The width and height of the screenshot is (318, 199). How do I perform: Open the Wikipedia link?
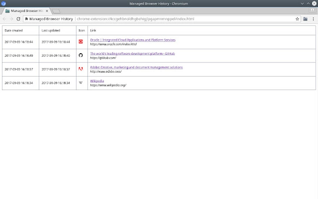pyautogui.click(x=97, y=80)
